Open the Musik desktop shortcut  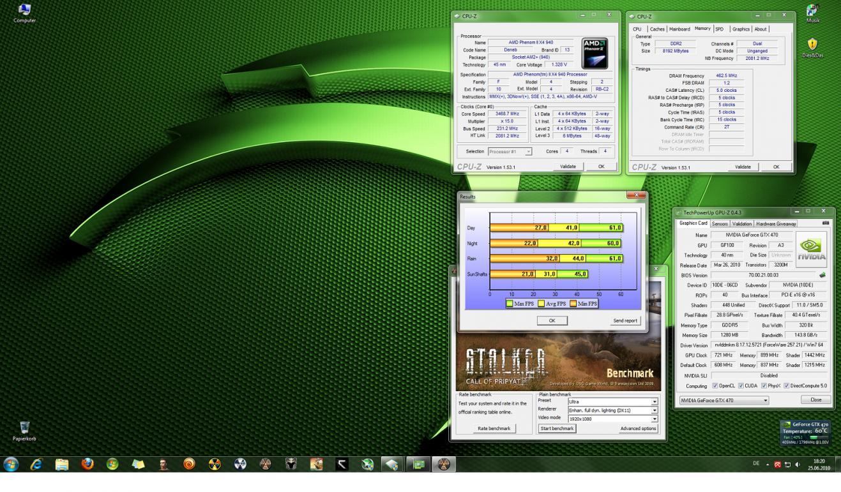click(x=812, y=13)
